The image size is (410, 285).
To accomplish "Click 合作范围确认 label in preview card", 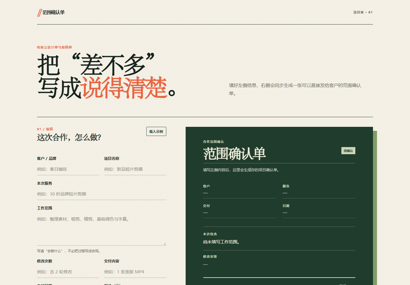I will (214, 142).
